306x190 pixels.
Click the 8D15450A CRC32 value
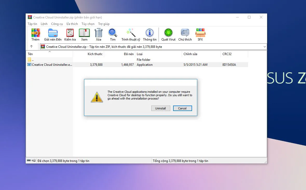point(229,65)
